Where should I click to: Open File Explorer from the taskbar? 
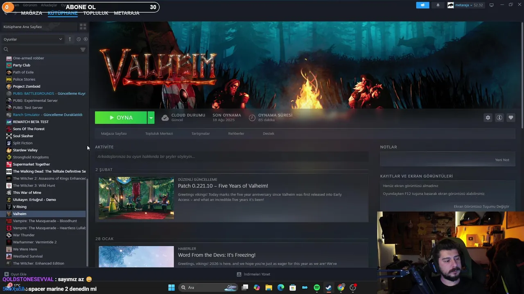[269, 287]
